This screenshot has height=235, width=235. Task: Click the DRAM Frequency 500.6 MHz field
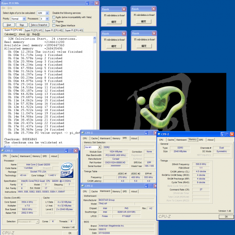point(201,164)
